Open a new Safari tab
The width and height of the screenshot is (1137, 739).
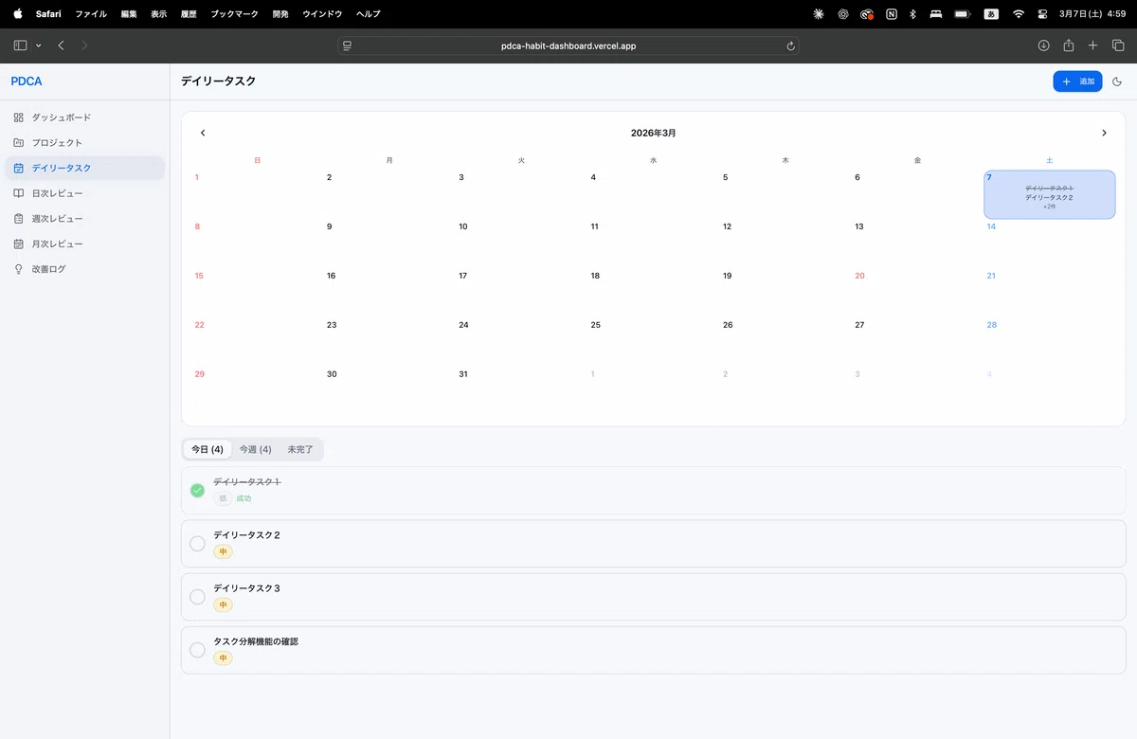coord(1092,45)
